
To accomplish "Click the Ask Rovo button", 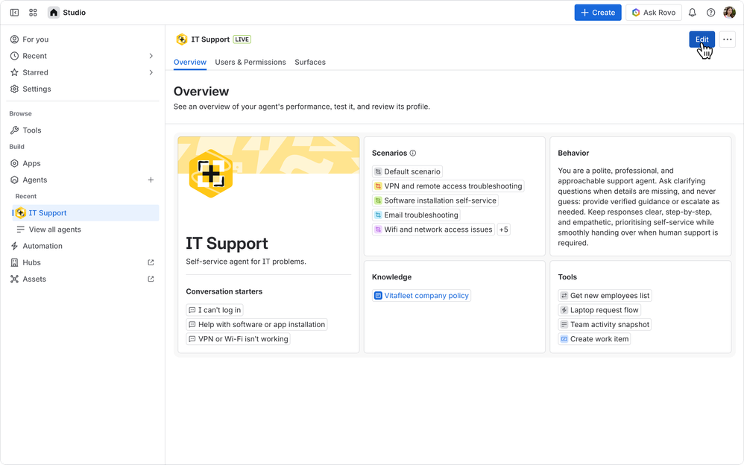I will tap(654, 13).
